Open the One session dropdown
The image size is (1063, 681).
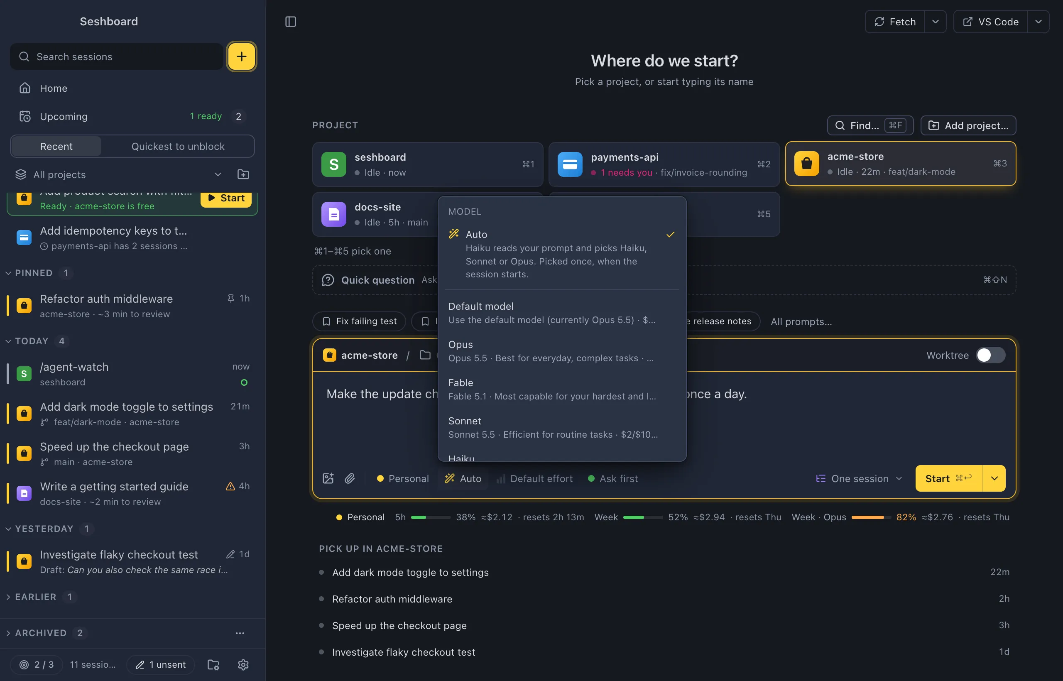[x=859, y=478]
